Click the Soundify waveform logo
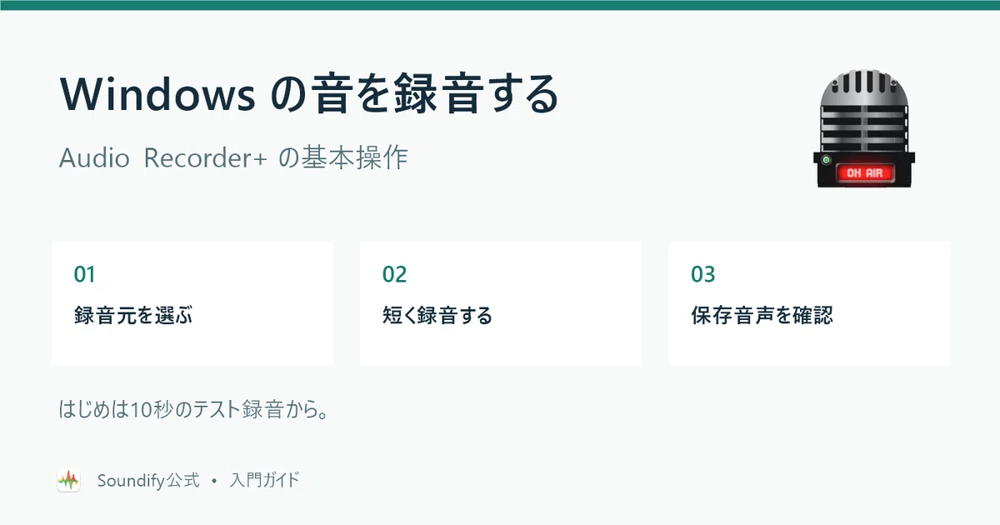Viewport: 1000px width, 525px height. [x=68, y=480]
